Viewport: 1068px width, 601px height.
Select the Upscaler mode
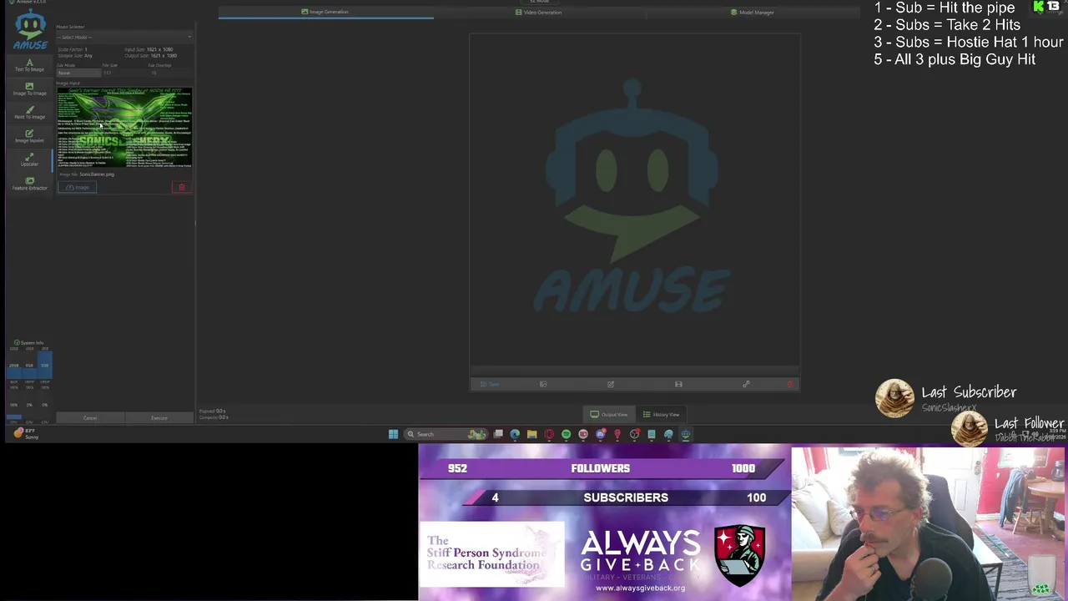(29, 159)
